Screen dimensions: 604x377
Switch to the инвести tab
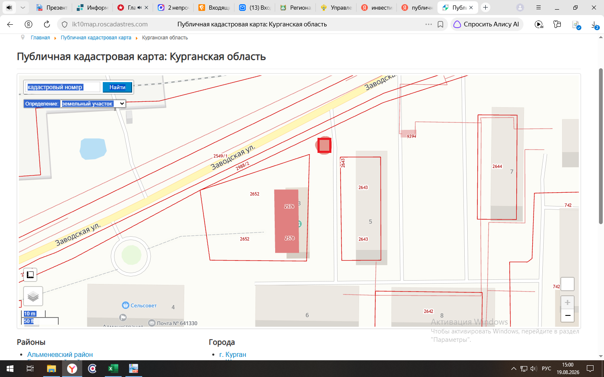[377, 8]
